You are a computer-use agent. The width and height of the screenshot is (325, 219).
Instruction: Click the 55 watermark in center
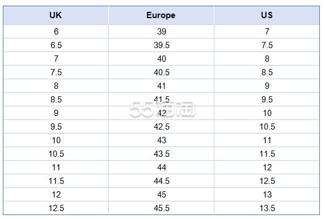[162, 109]
